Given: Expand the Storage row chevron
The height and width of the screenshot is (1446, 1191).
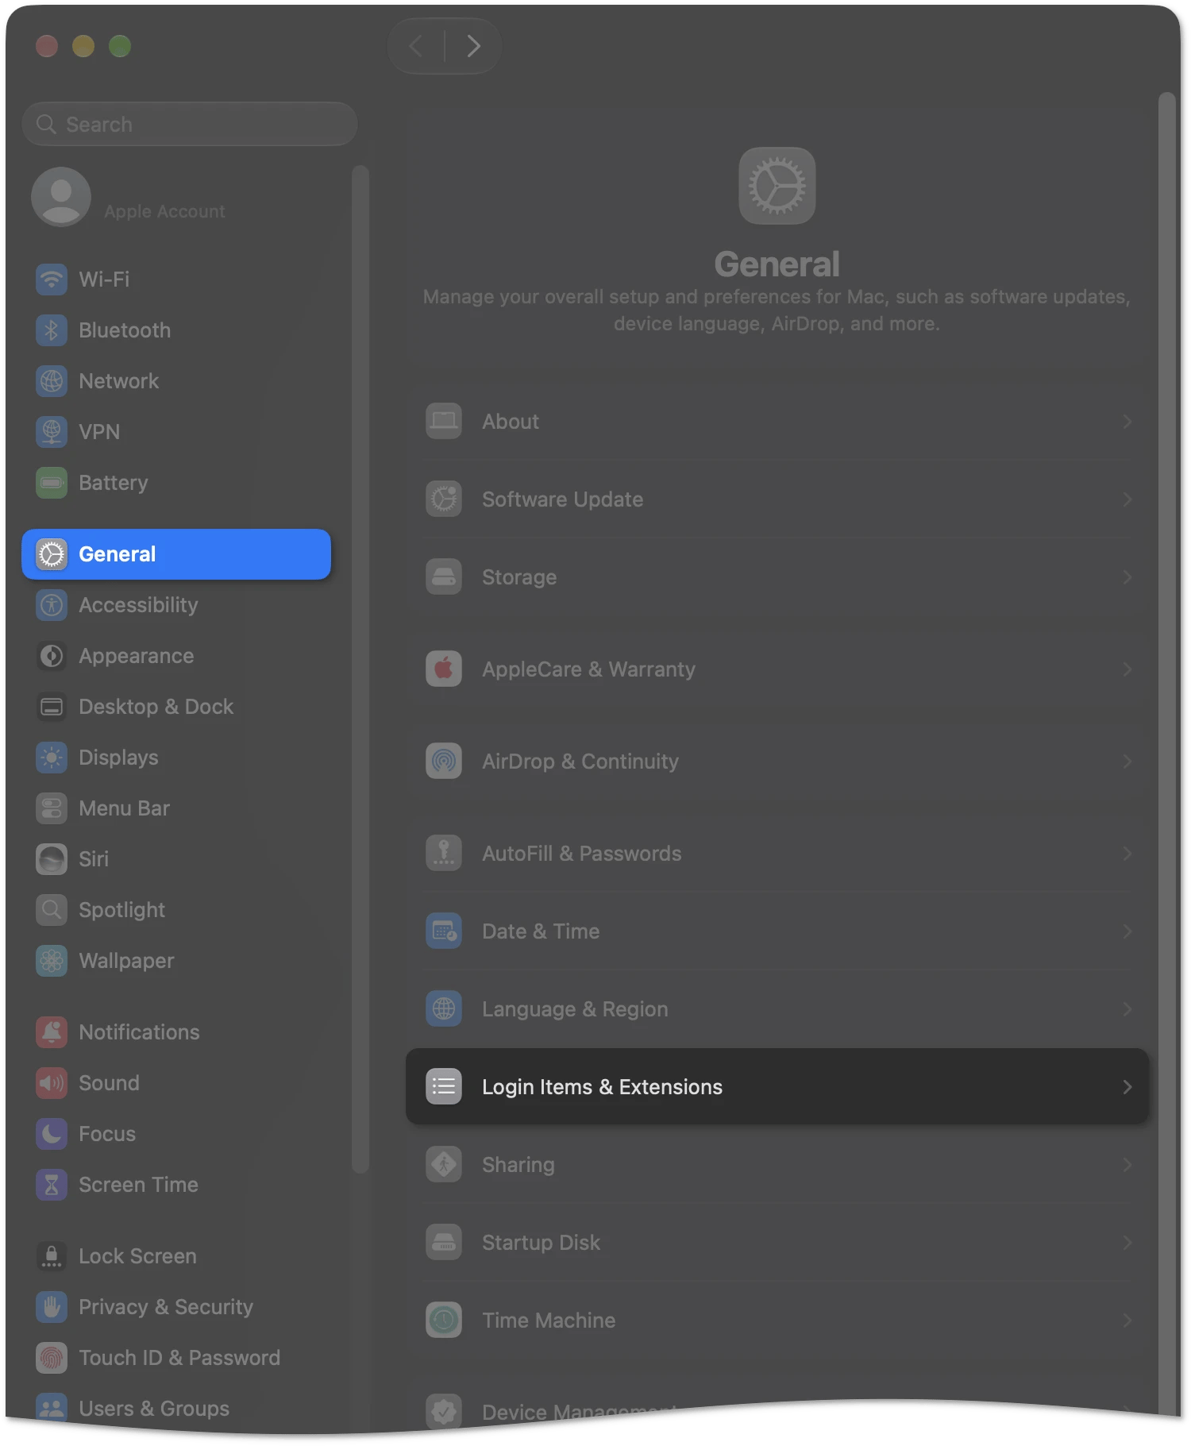Looking at the screenshot, I should click(x=1127, y=577).
